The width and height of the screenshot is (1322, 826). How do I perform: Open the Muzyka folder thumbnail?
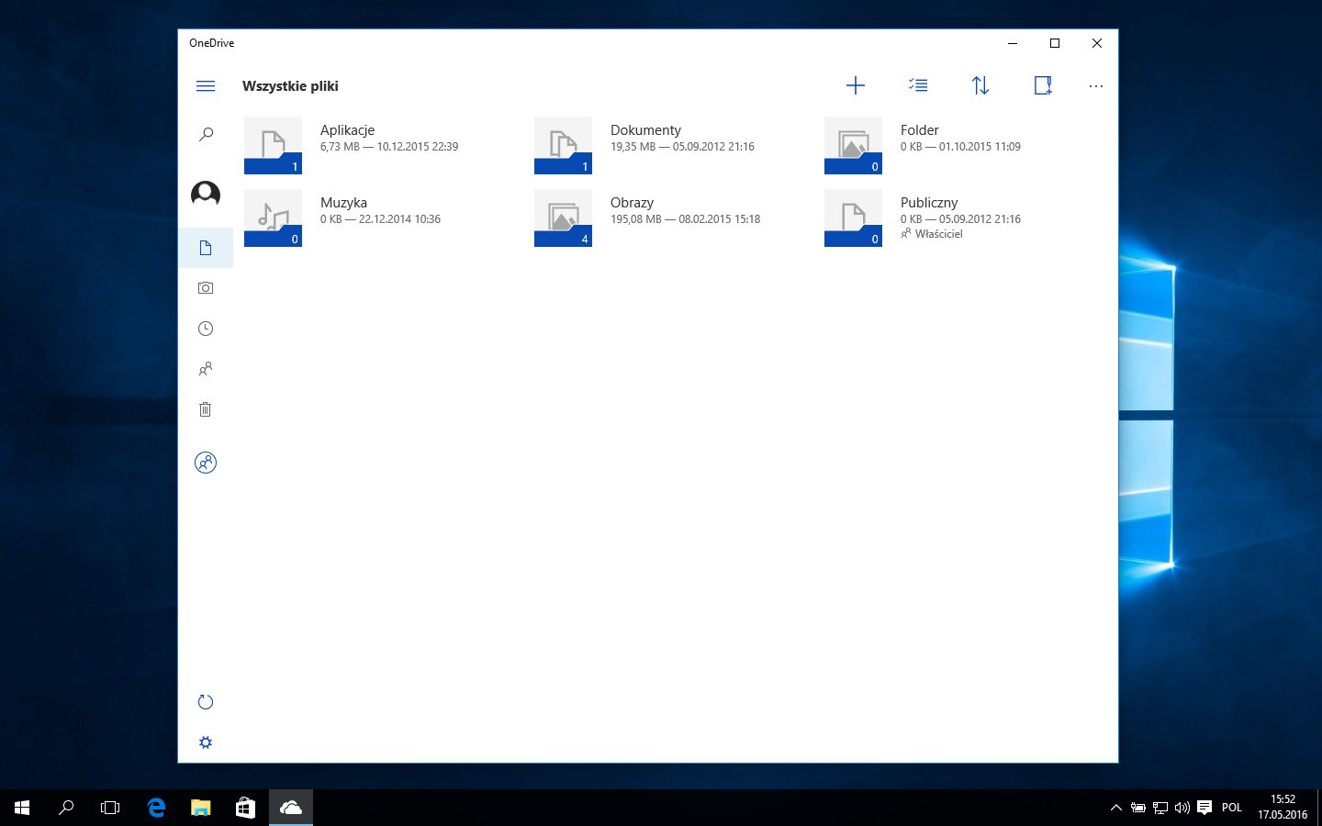273,218
